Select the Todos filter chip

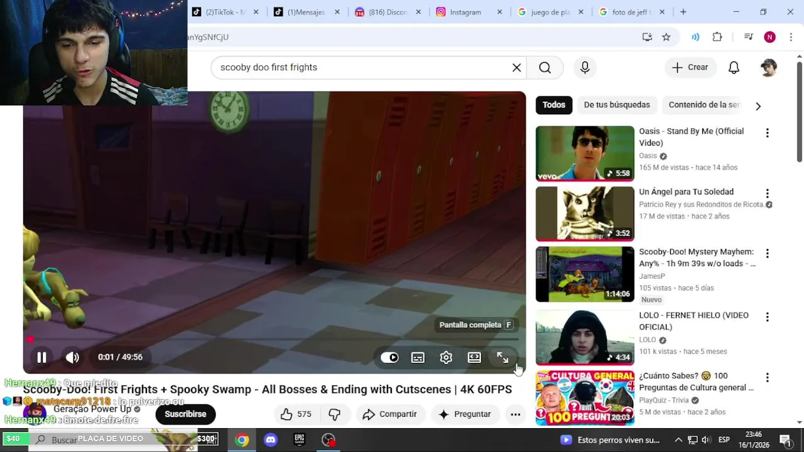click(554, 105)
